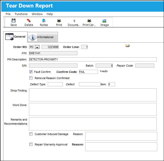The width and height of the screenshot is (164, 161).
Task: Open the File menu
Action: point(8,14)
